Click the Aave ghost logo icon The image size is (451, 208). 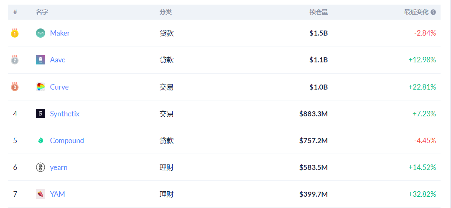pyautogui.click(x=41, y=60)
